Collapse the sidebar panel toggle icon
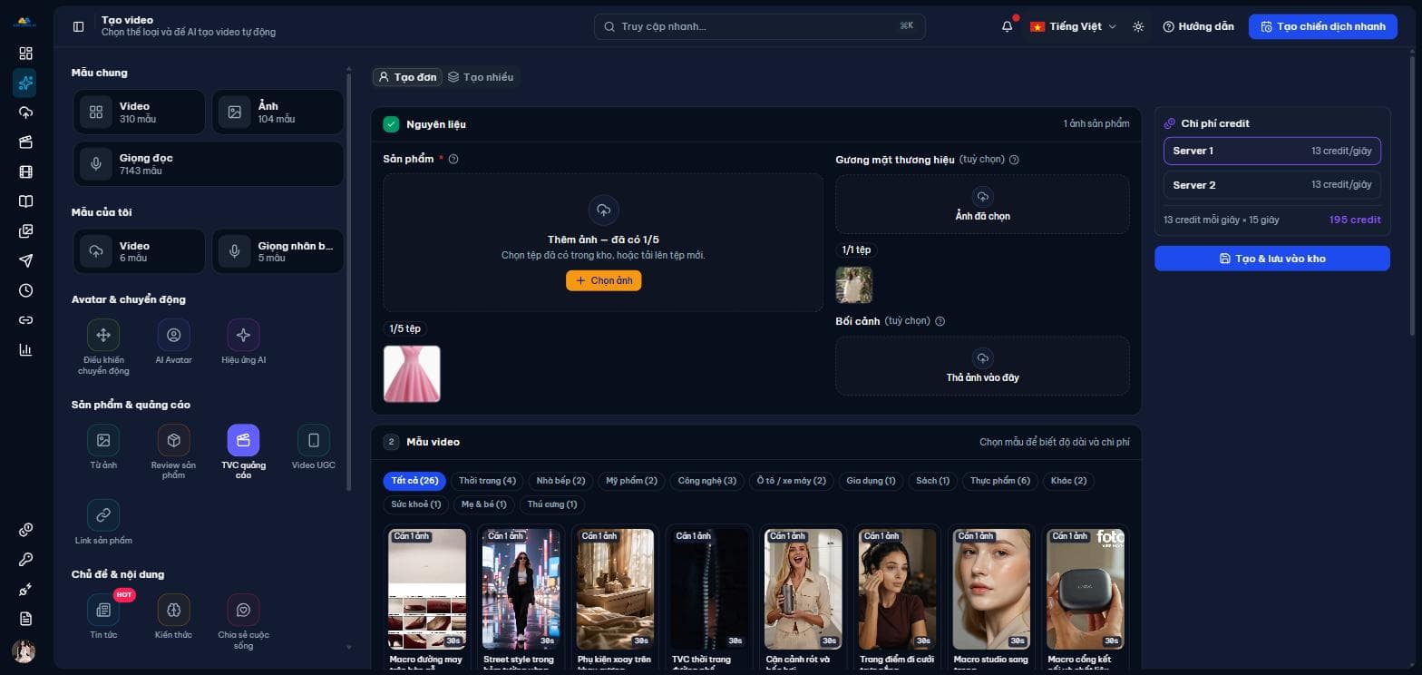The height and width of the screenshot is (675, 1422). point(78,26)
